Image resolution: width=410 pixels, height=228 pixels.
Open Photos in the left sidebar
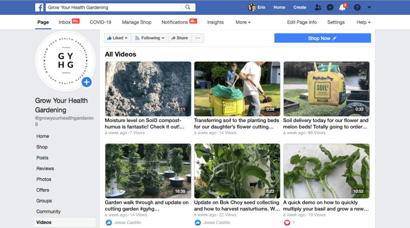[44, 179]
